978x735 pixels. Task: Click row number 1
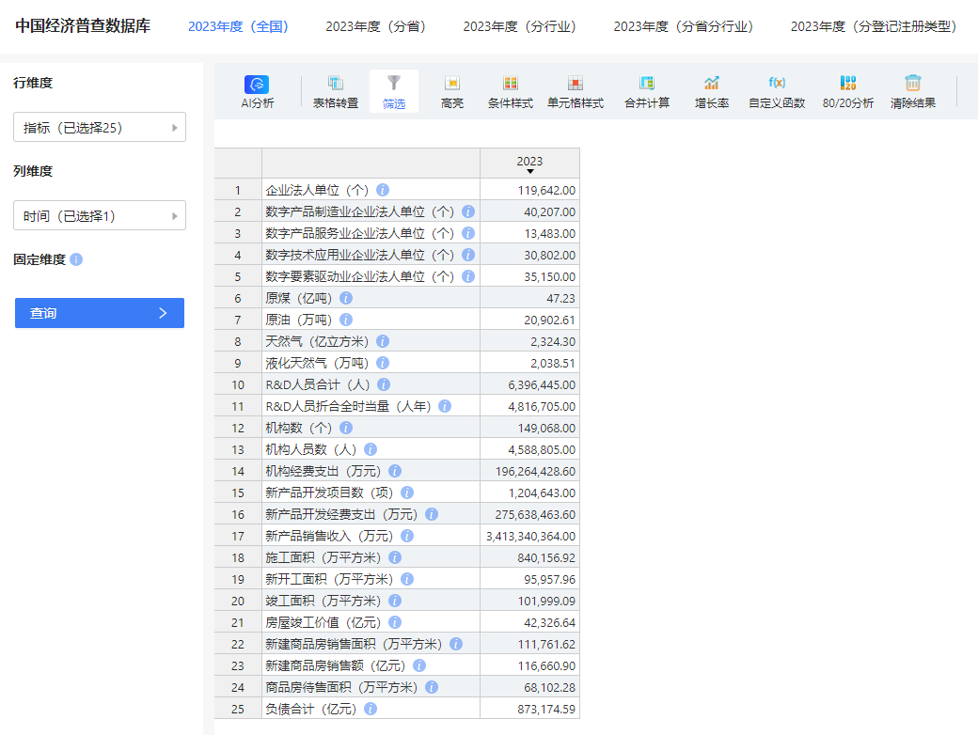238,190
